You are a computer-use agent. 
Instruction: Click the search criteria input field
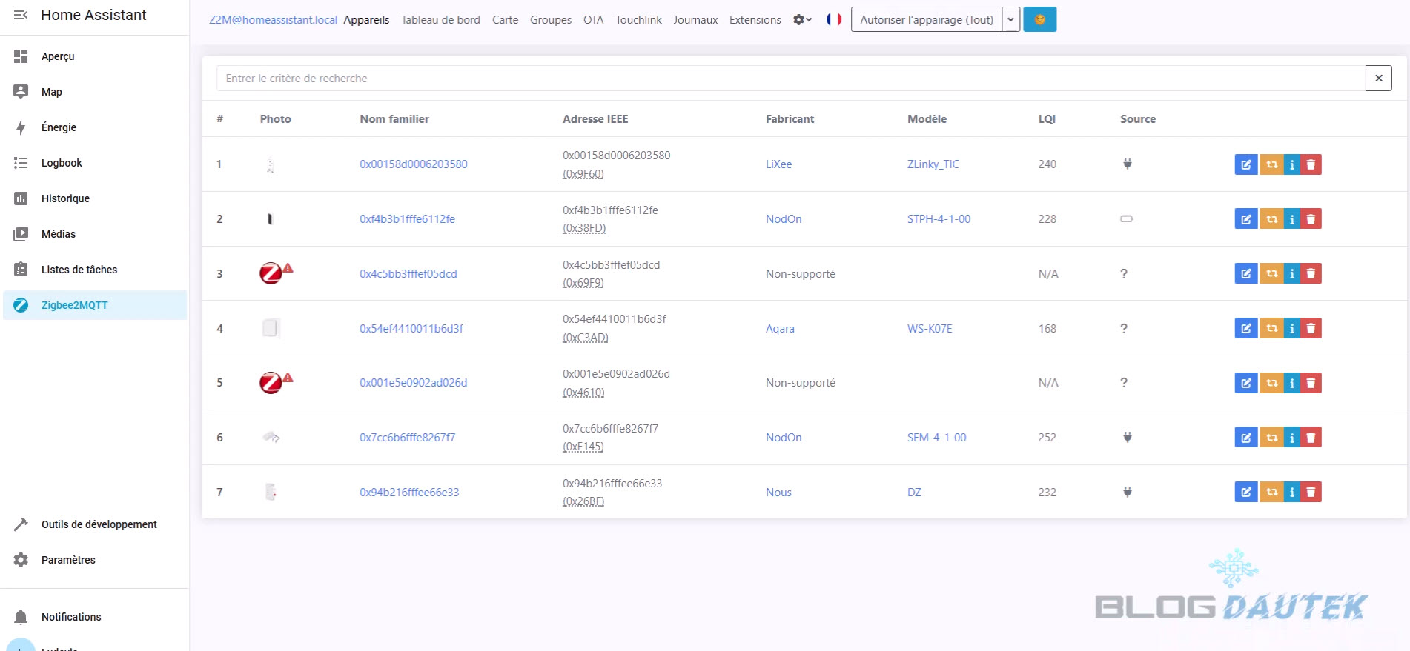click(x=790, y=79)
